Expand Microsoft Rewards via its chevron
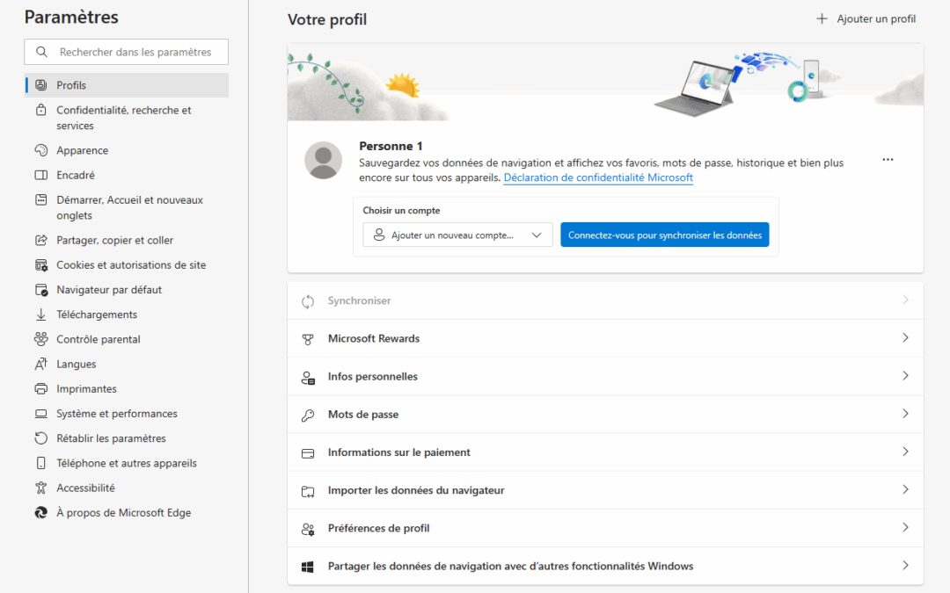950x593 pixels. tap(905, 337)
